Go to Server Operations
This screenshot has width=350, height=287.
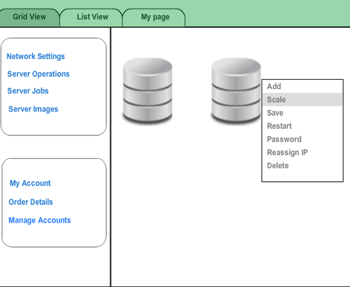click(39, 74)
